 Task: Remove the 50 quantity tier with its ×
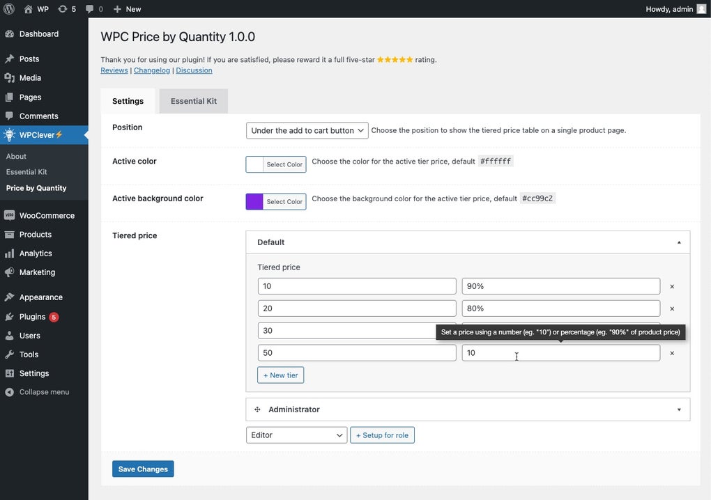[671, 352]
